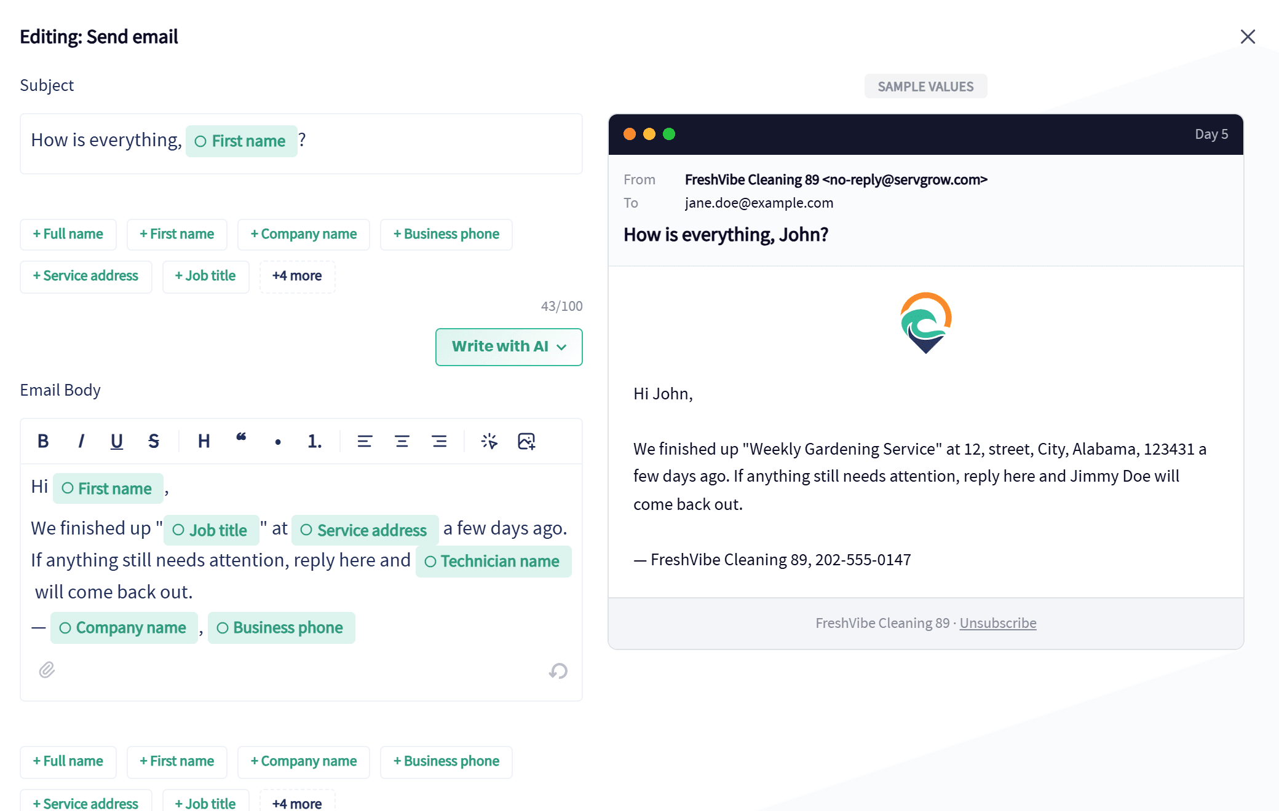Add Job title variable under Subject

(x=206, y=276)
